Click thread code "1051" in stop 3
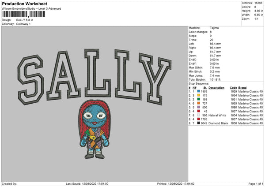This screenshot has width=265, height=187. [x=234, y=99]
